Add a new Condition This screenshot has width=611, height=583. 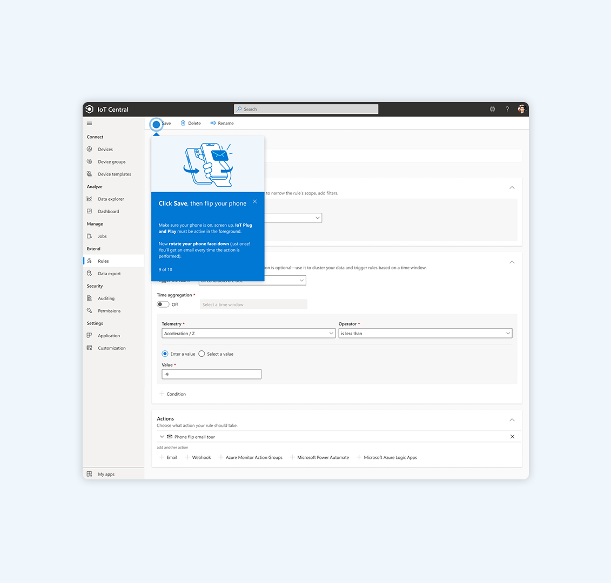click(x=173, y=394)
